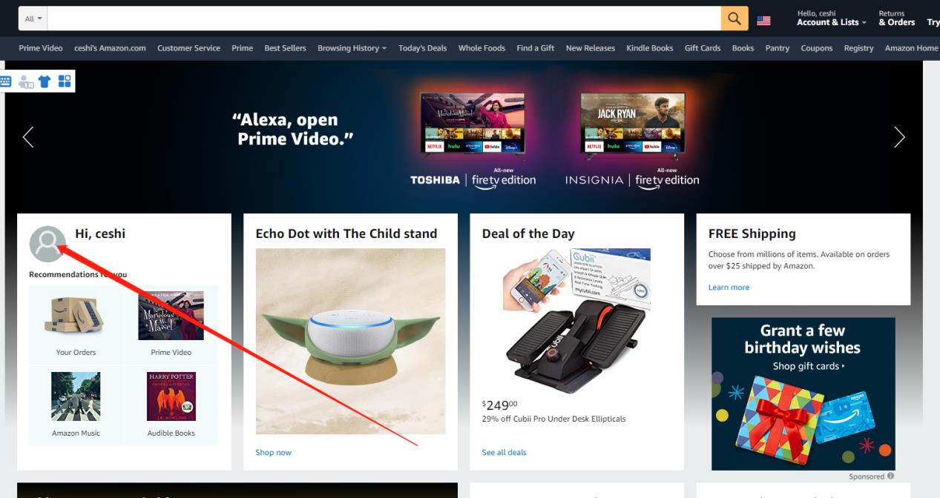Open the Your Orders recommendation thumbnail

pos(76,323)
